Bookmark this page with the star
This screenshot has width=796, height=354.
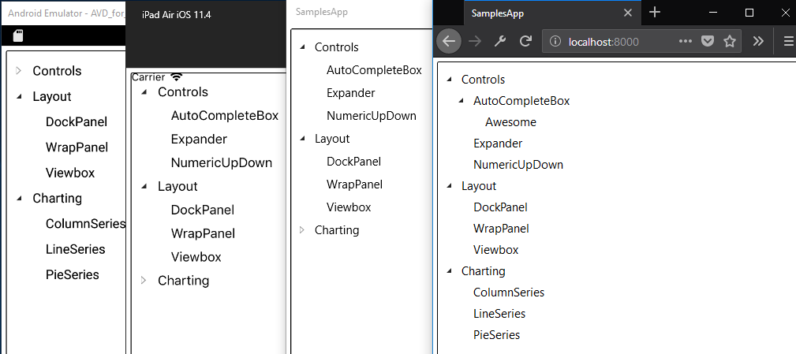(x=730, y=41)
